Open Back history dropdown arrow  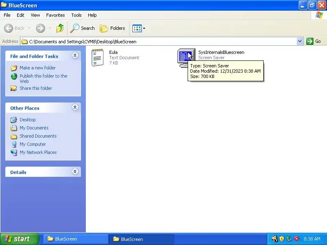[x=29, y=28]
